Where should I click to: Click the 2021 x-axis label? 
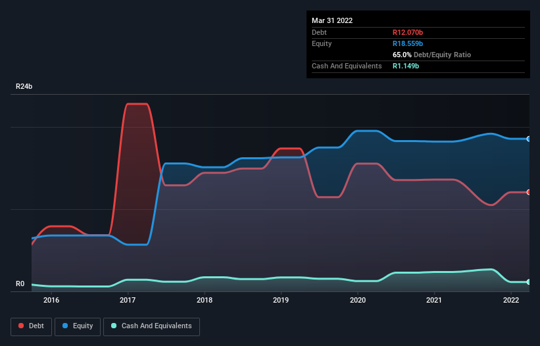click(x=434, y=300)
